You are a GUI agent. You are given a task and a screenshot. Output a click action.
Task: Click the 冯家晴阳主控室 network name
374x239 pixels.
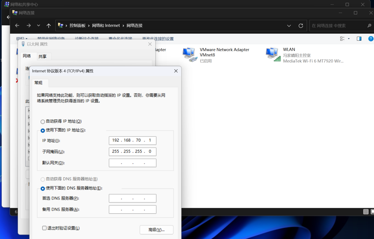[297, 55]
